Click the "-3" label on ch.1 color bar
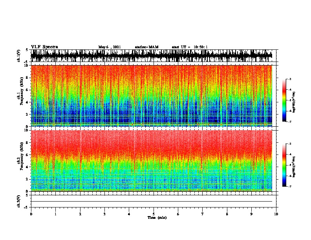 (289, 79)
